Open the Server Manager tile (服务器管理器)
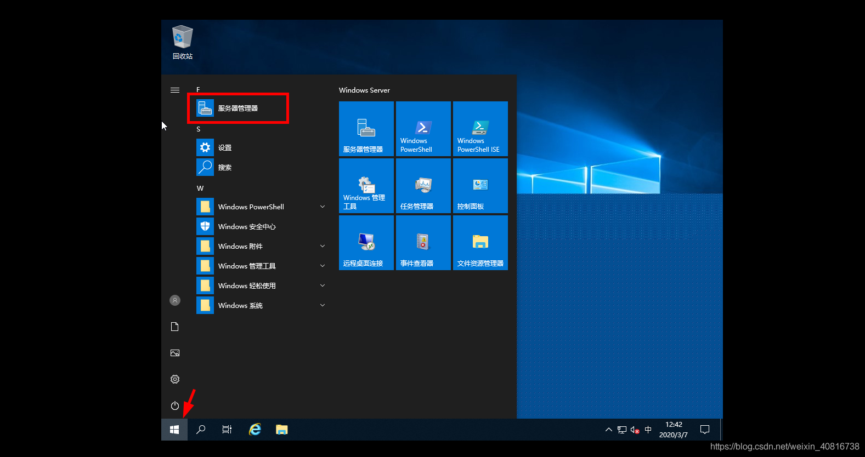 click(366, 129)
